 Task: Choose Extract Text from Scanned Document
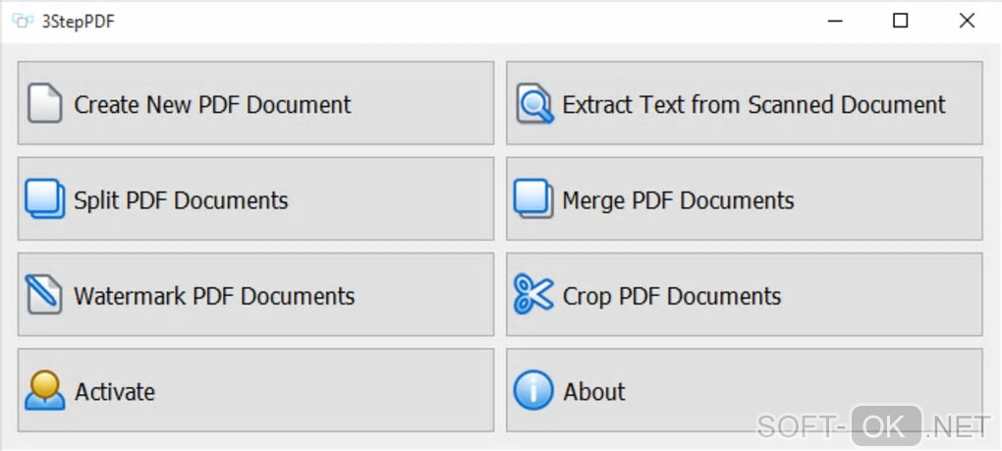[x=753, y=104]
